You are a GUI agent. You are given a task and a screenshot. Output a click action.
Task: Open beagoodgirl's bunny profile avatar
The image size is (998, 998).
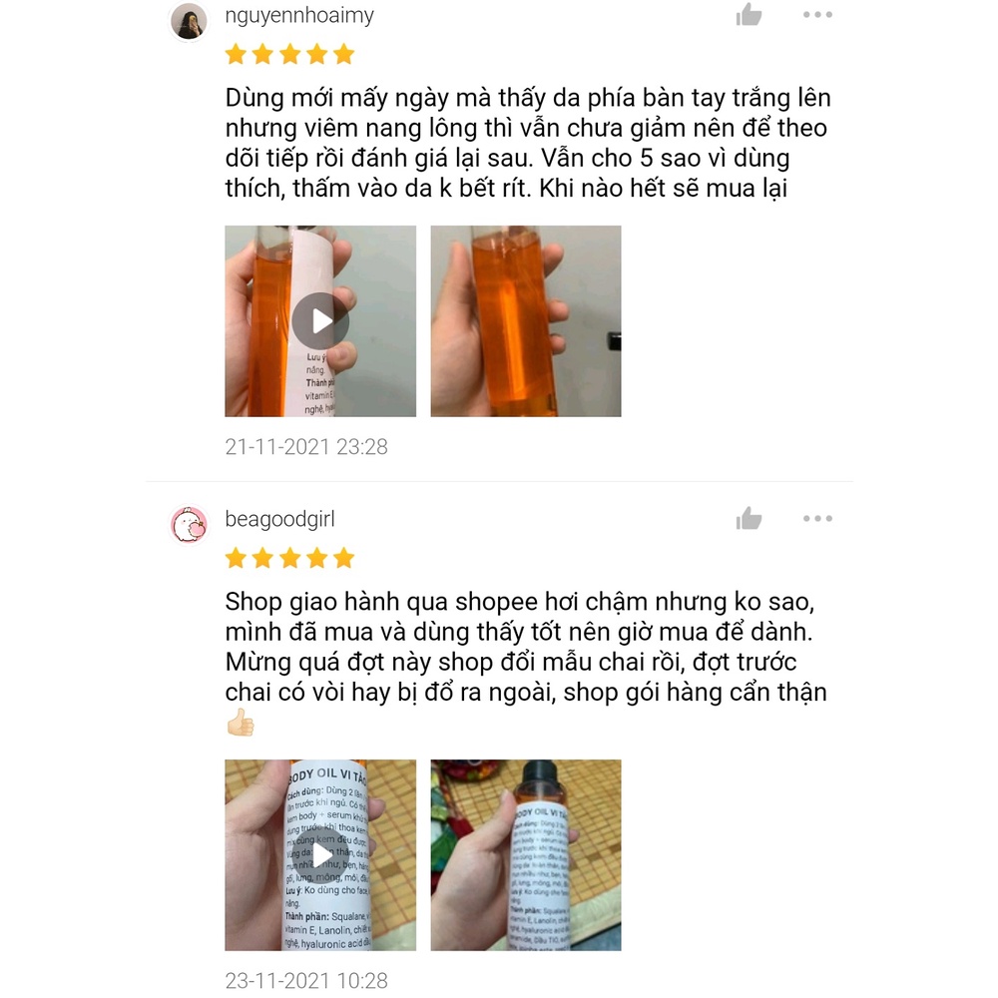pos(189,525)
